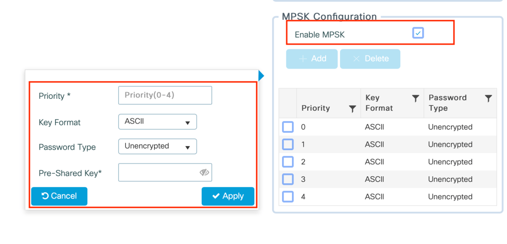Focus the Pre-Shared Key text field
The width and height of the screenshot is (507, 244).
point(159,172)
